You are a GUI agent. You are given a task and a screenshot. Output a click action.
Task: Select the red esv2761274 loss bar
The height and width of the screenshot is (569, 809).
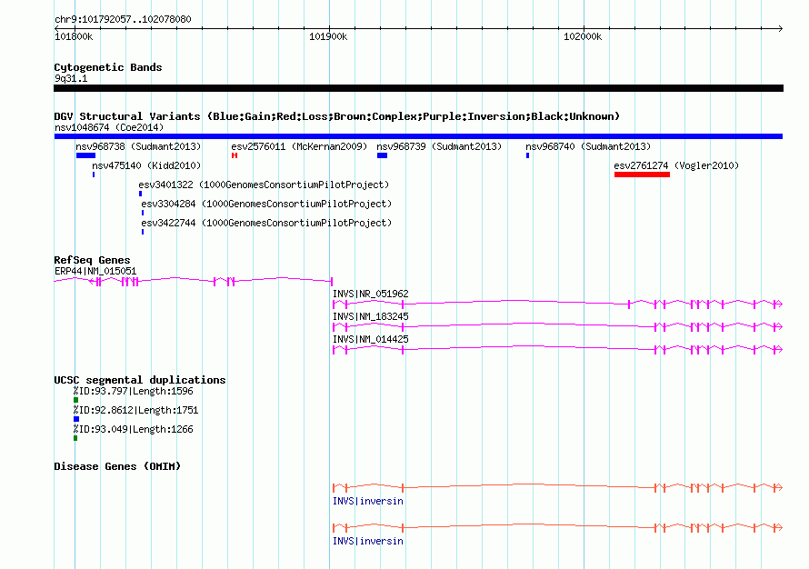click(x=642, y=175)
